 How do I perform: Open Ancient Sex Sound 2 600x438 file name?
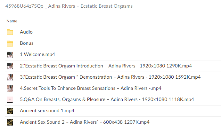point(85,122)
